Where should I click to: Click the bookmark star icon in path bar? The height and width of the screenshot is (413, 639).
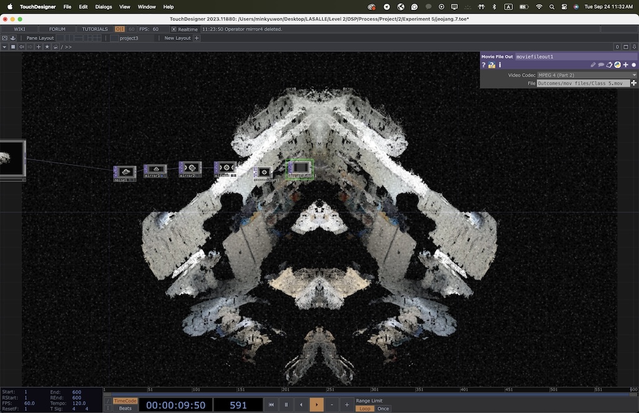(x=47, y=47)
